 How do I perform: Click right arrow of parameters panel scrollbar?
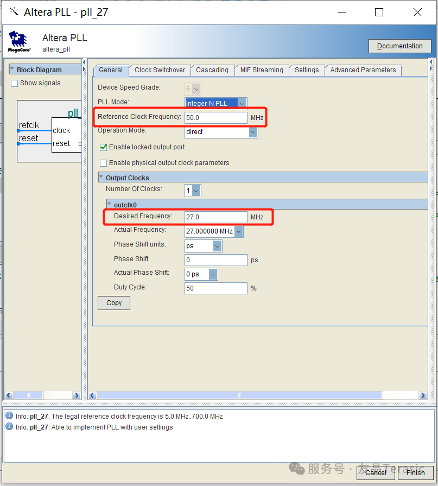(423, 395)
